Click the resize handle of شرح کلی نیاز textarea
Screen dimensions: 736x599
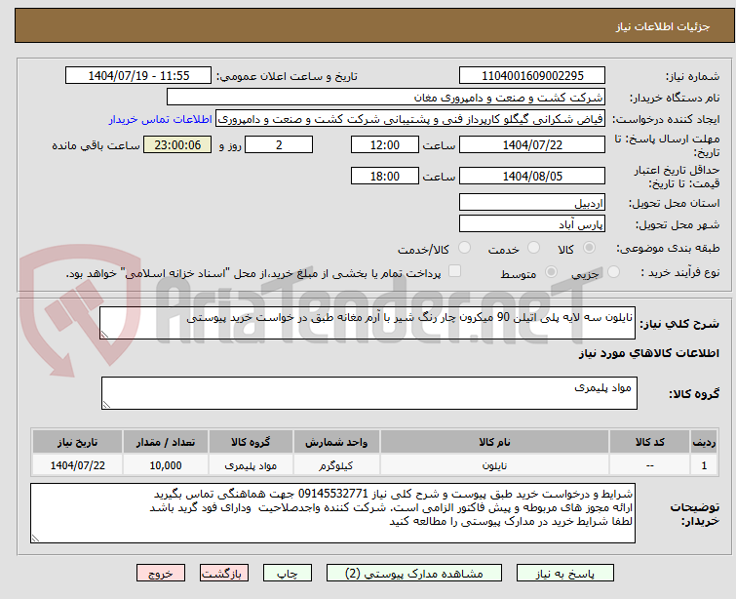click(104, 334)
